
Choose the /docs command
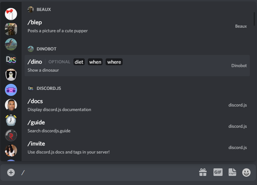136,105
